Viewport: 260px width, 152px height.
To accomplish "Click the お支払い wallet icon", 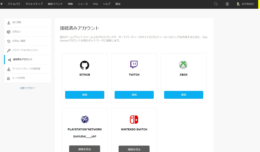I will [9, 32].
